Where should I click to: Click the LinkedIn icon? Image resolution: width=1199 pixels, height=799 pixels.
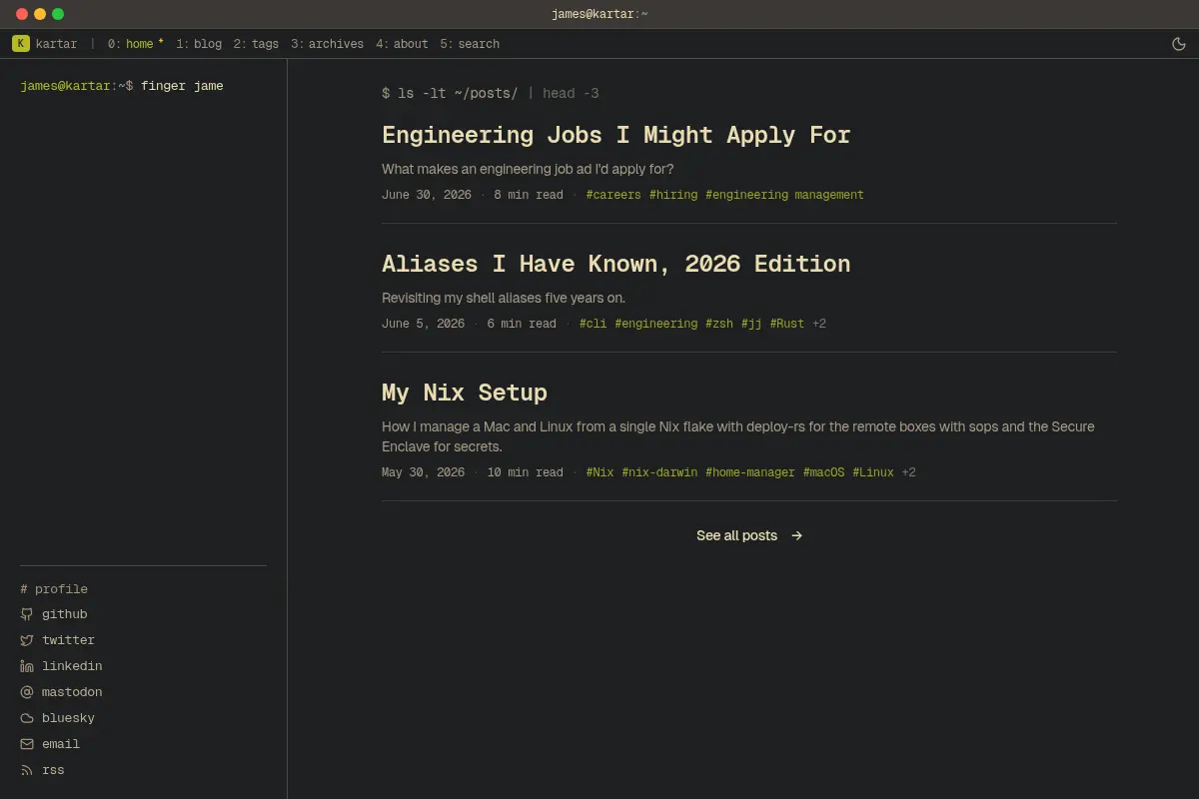click(27, 666)
